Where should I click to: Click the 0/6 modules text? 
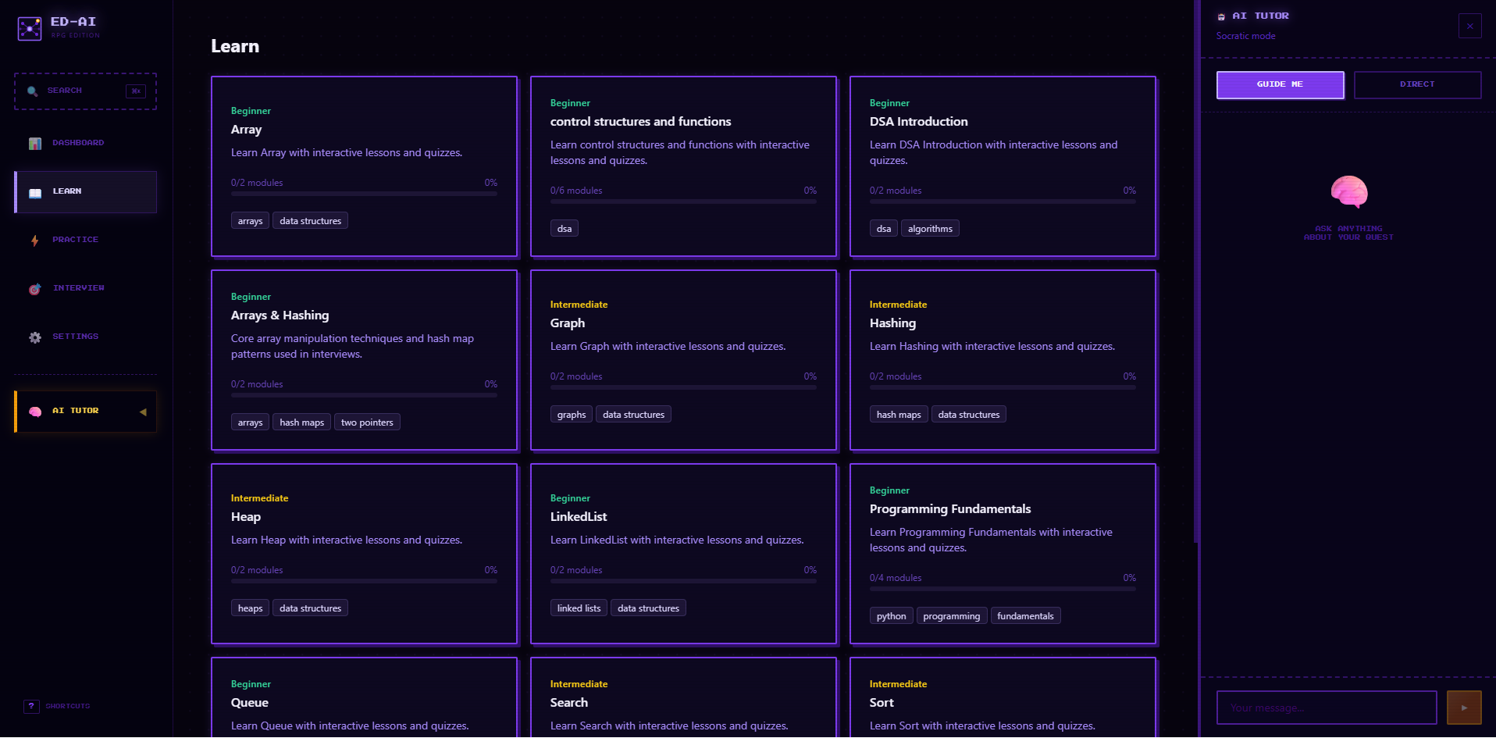[x=576, y=191]
